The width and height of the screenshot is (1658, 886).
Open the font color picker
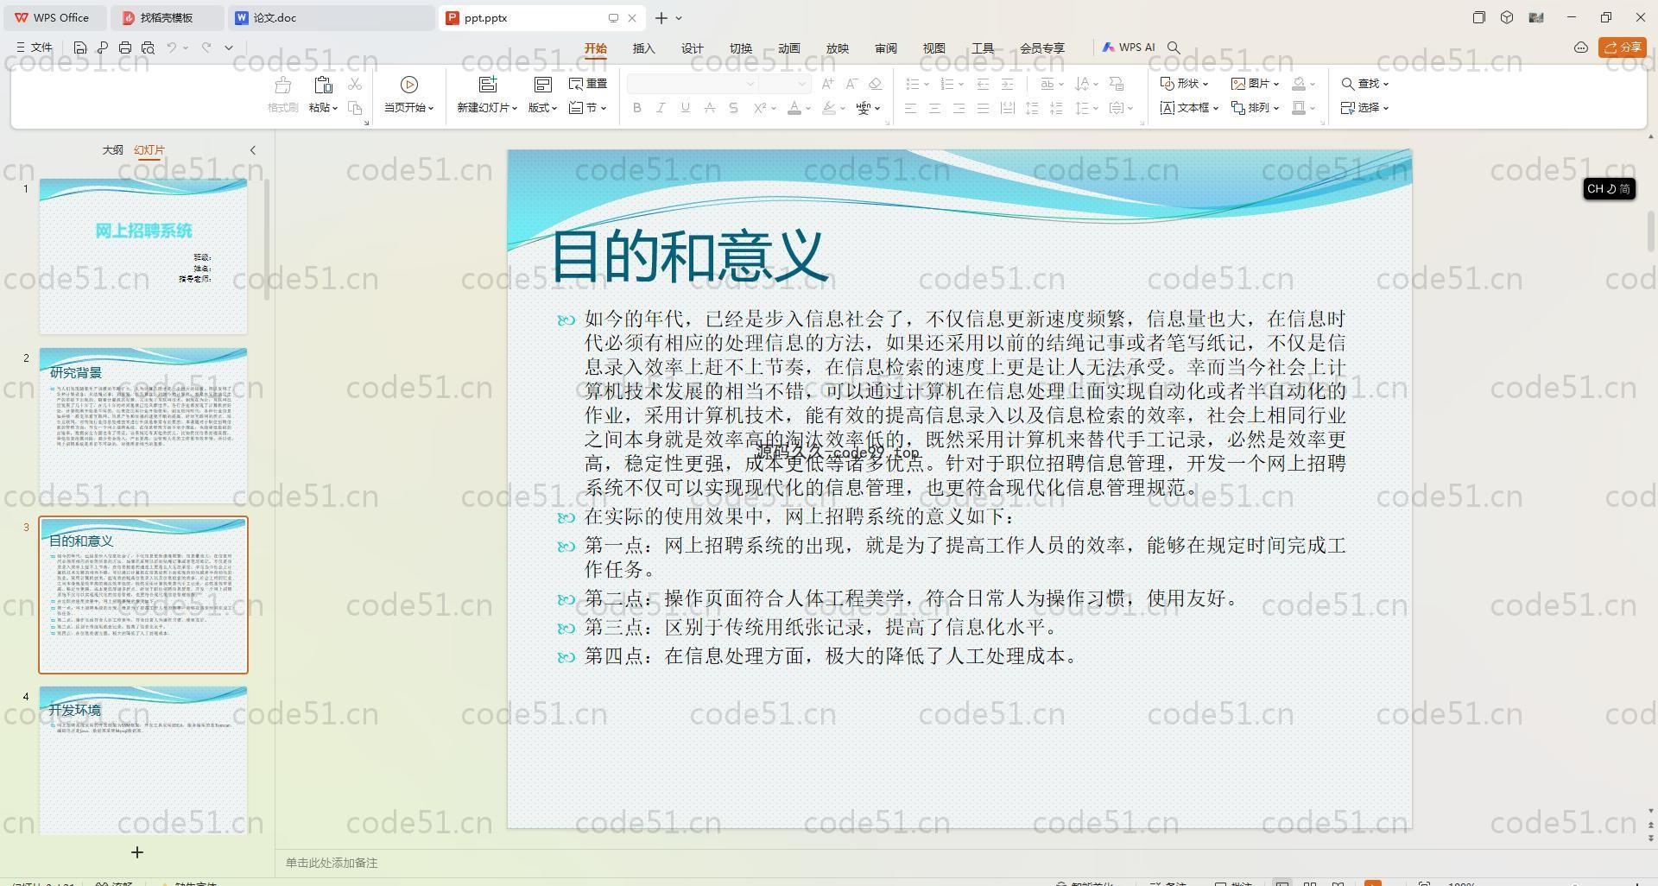(x=799, y=108)
